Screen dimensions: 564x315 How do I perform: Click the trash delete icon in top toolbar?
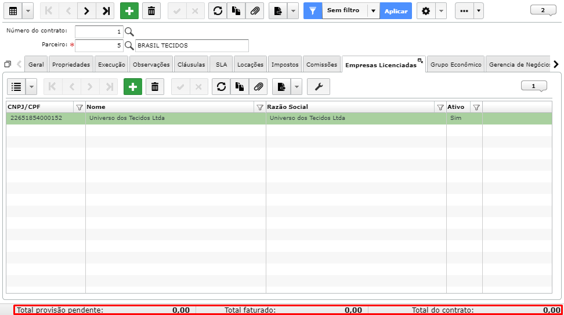(x=151, y=11)
